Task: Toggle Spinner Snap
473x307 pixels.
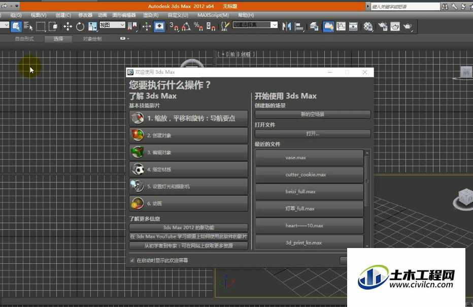Action: point(211,26)
